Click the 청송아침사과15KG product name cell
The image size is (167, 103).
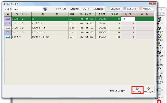(x=50, y=37)
